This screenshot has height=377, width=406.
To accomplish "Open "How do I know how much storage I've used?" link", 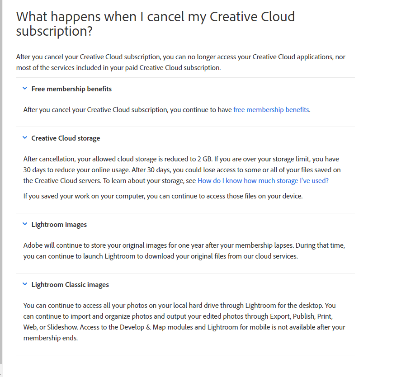I will click(x=263, y=181).
